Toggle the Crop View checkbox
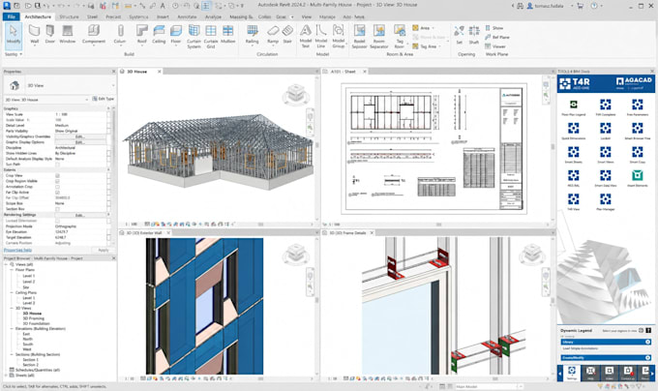Screen dimensions: 658x391 coord(57,175)
